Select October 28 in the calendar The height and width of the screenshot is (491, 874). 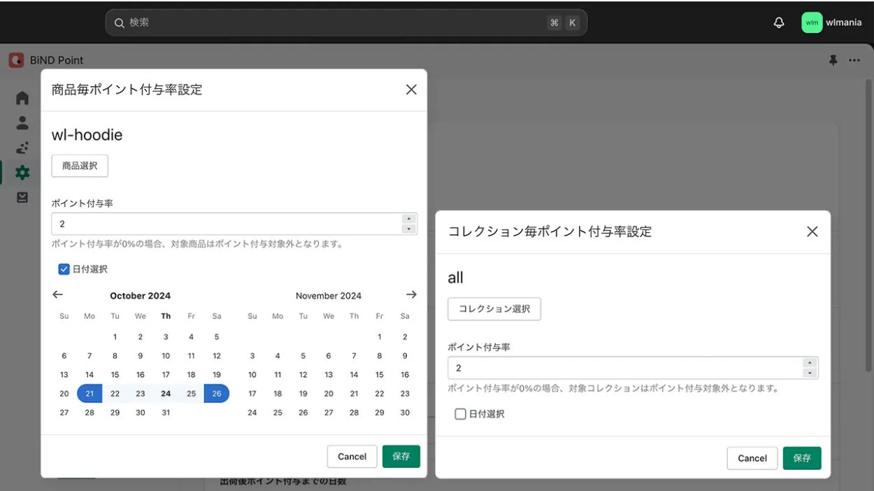[x=89, y=413]
